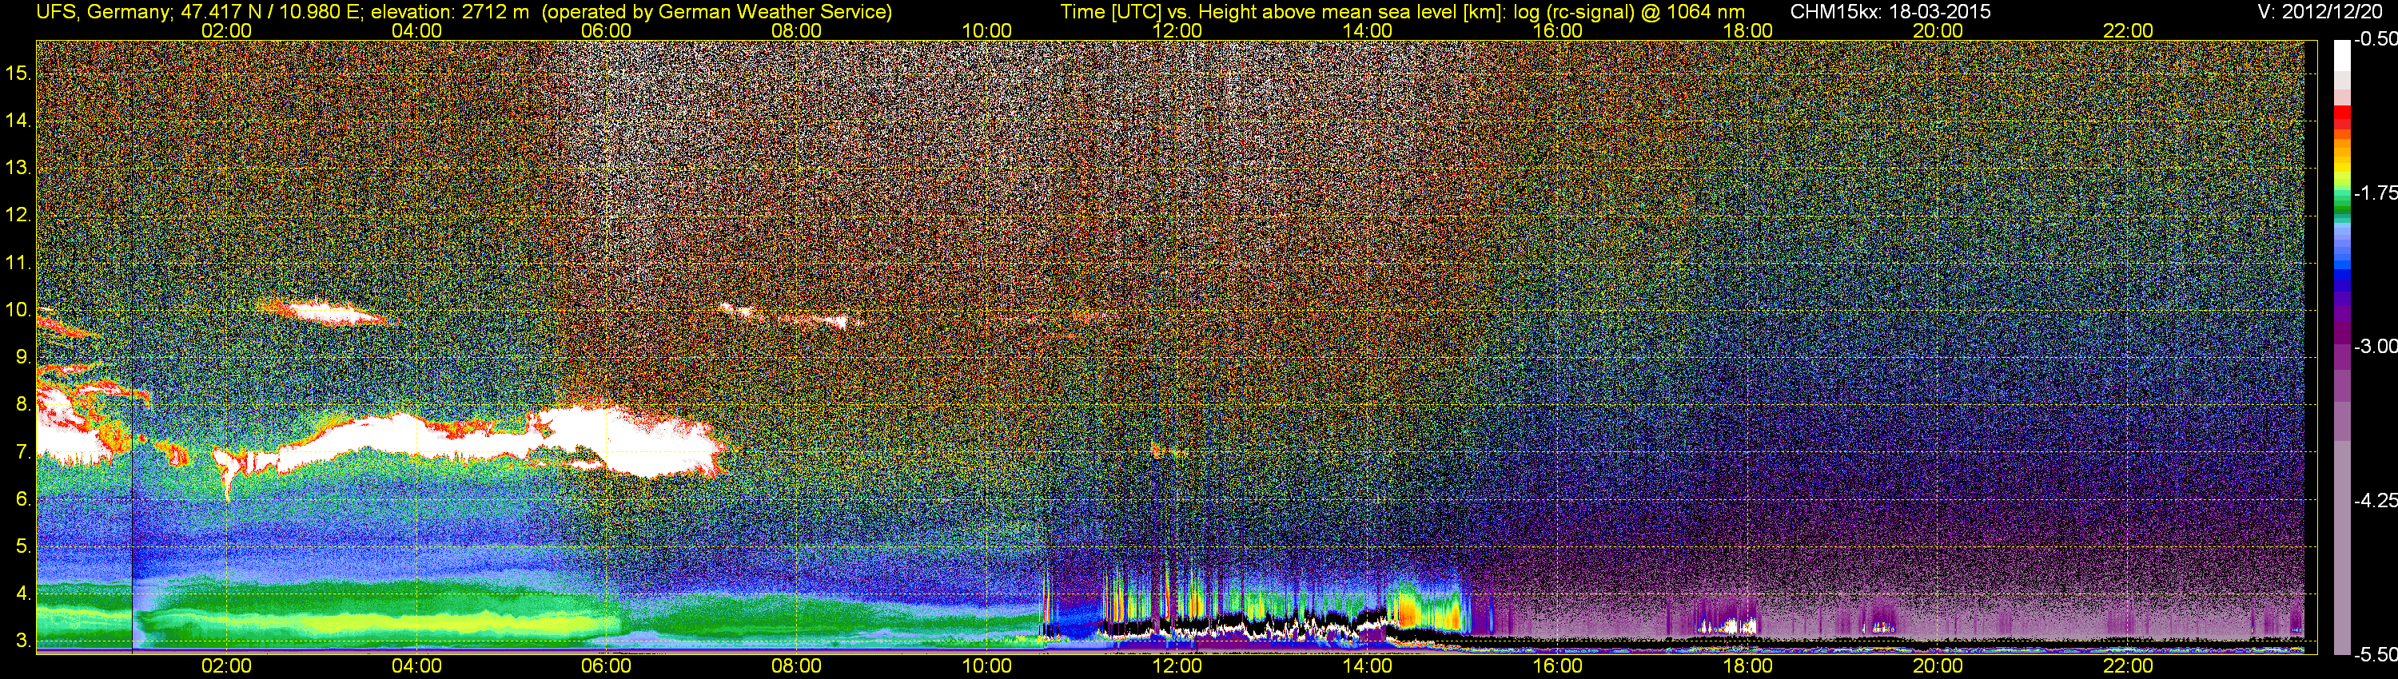Click the '-5.50' colorbar scale value
This screenshot has width=2398, height=679.
click(2375, 654)
